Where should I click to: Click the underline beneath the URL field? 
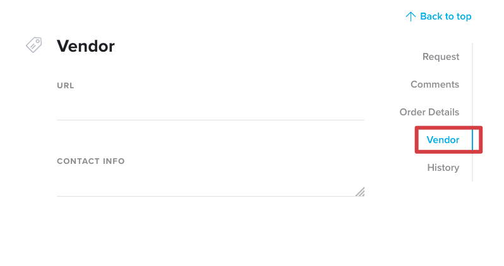(x=210, y=120)
